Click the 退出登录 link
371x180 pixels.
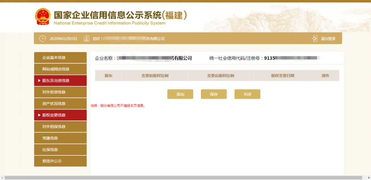point(328,39)
